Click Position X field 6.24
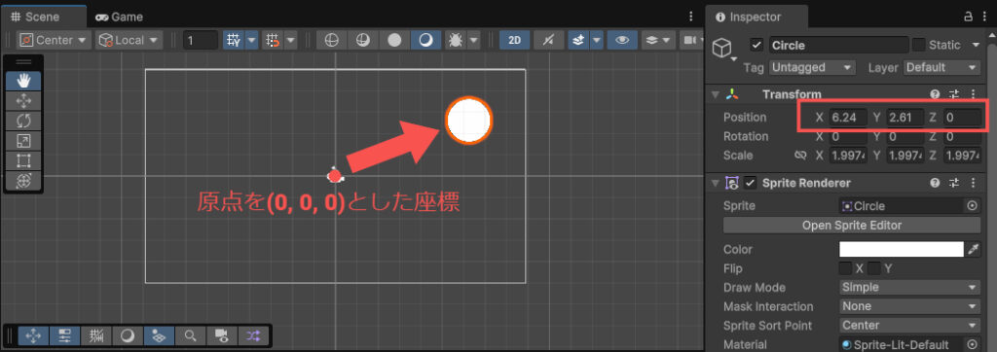The image size is (997, 352). coord(848,118)
